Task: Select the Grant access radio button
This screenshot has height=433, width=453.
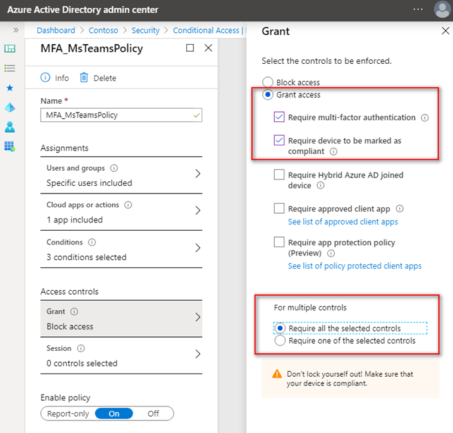Action: pos(267,95)
